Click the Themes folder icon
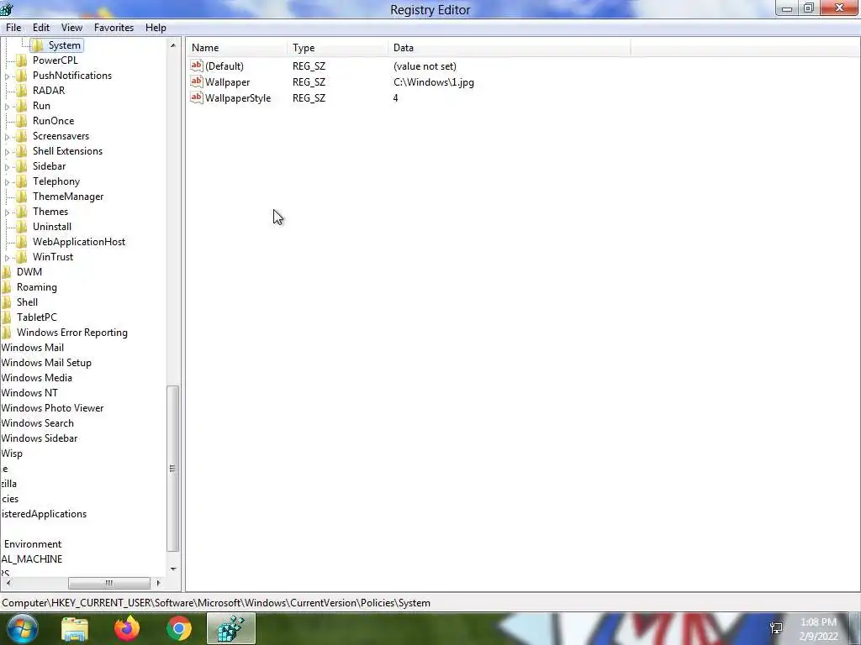This screenshot has width=861, height=645. pyautogui.click(x=21, y=211)
